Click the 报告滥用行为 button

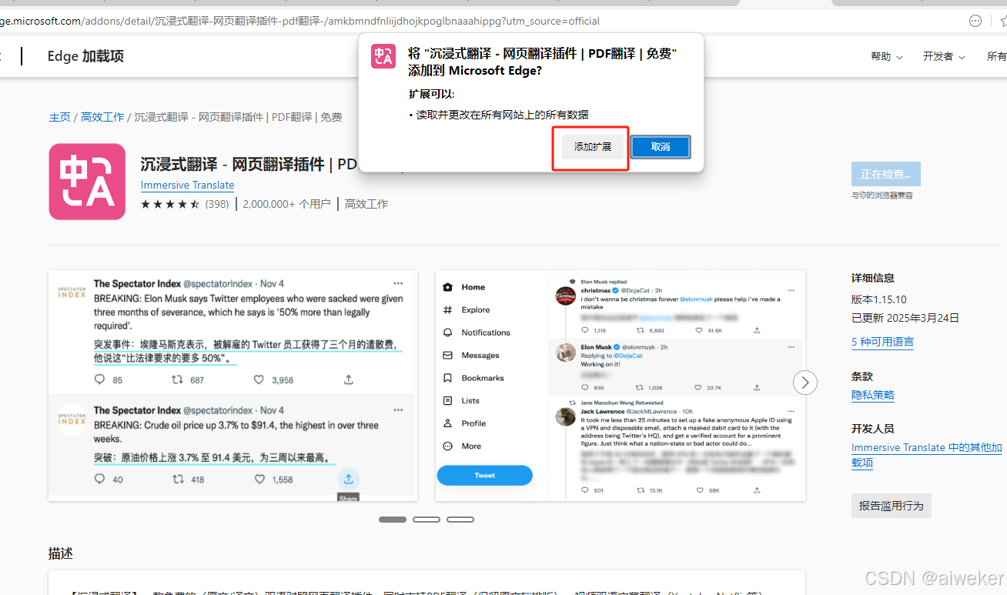click(x=892, y=506)
